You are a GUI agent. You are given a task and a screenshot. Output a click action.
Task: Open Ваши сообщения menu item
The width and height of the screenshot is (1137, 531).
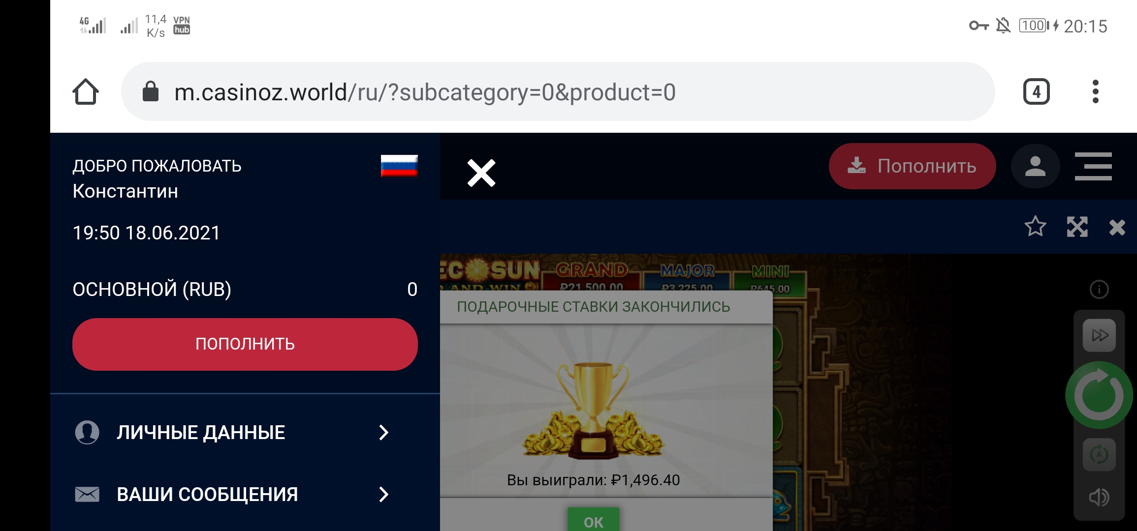point(232,494)
